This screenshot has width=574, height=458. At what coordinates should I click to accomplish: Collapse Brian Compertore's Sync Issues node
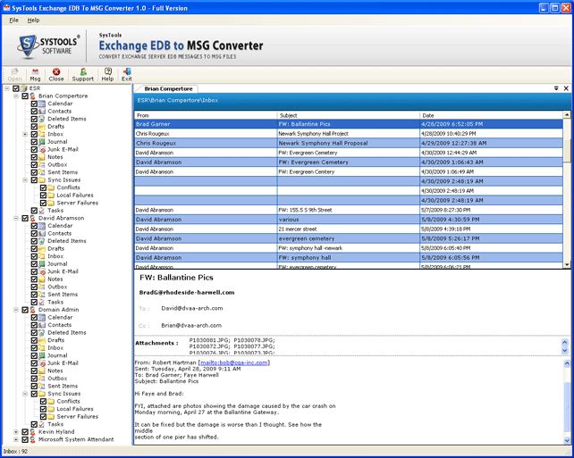click(x=25, y=179)
